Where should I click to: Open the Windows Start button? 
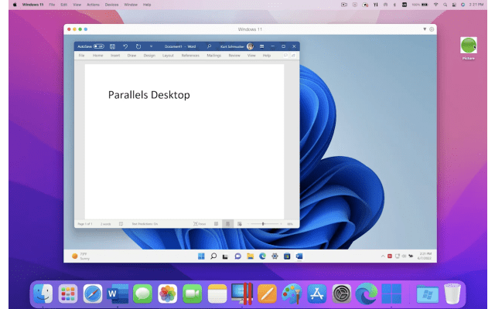click(x=201, y=256)
